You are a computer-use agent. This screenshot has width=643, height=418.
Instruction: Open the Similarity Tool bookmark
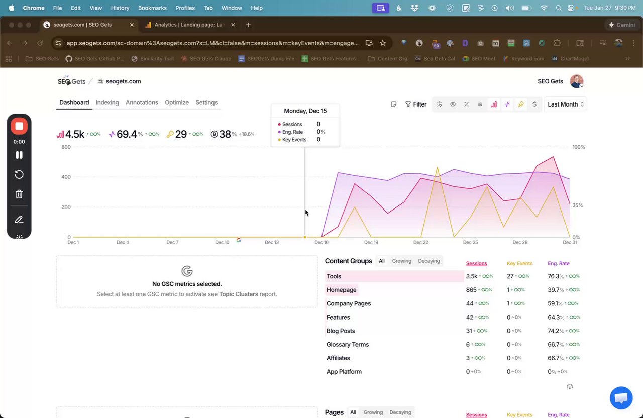click(153, 59)
